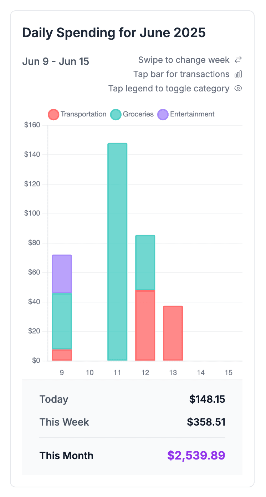Click the bar chart transactions icon

238,74
